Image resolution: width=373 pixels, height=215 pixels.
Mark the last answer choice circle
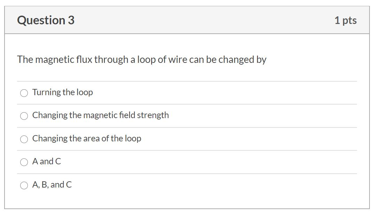24,185
